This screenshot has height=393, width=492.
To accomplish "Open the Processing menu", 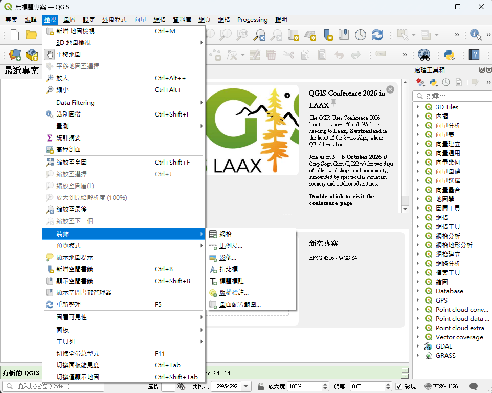I will pos(252,20).
